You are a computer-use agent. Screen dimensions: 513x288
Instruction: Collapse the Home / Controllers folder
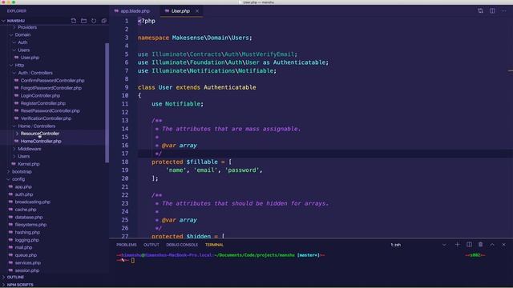click(x=36, y=126)
